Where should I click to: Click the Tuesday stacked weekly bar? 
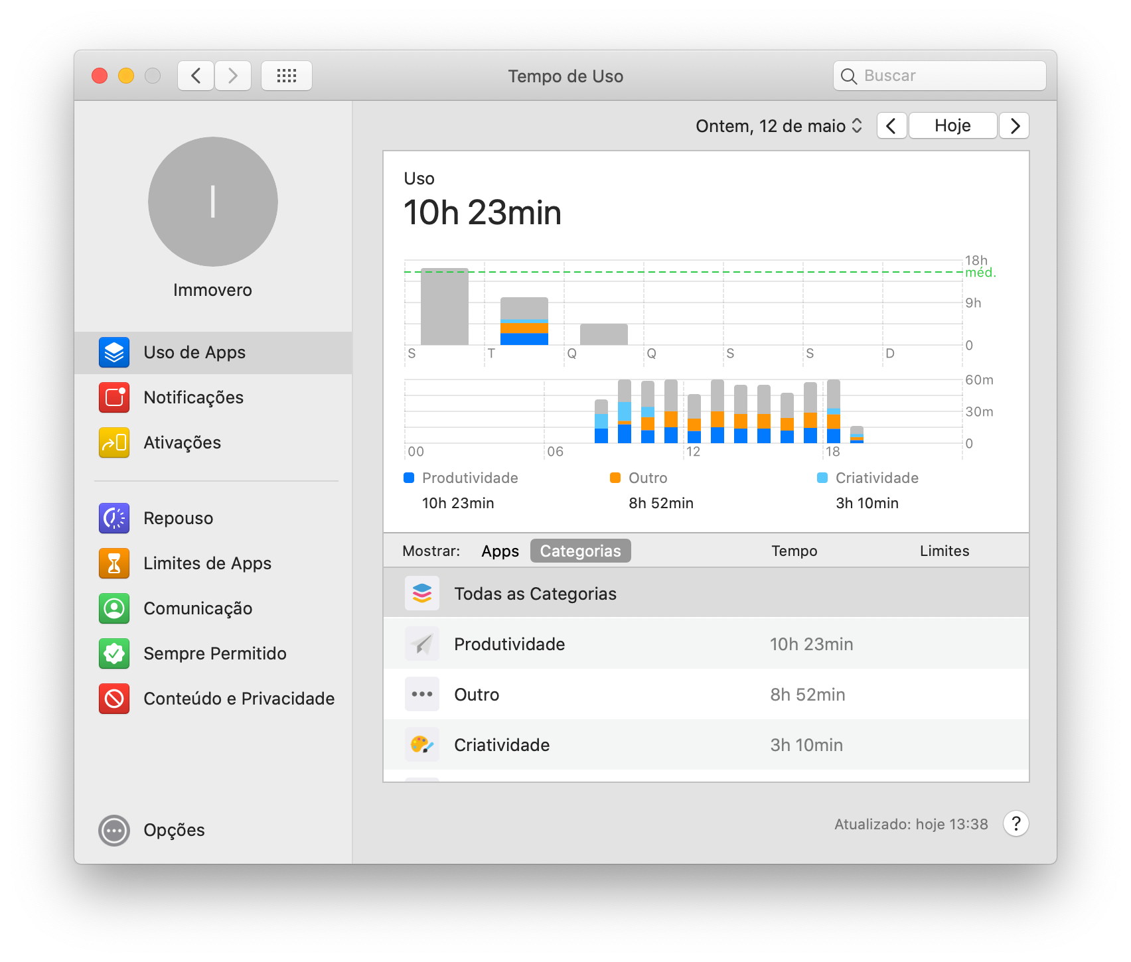pyautogui.click(x=524, y=321)
